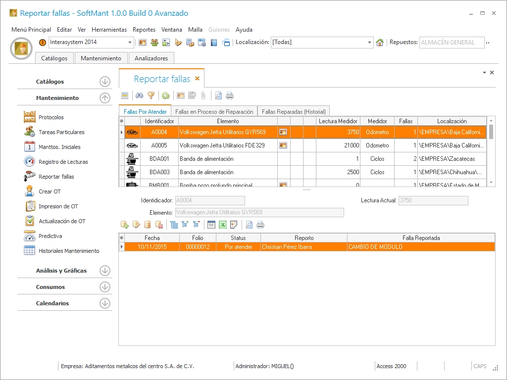Open the Interasystem 2014 dropdown
This screenshot has width=507, height=380.
(x=130, y=43)
